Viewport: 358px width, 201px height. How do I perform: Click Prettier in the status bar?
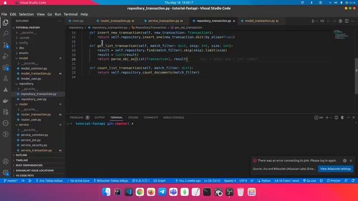(333, 181)
